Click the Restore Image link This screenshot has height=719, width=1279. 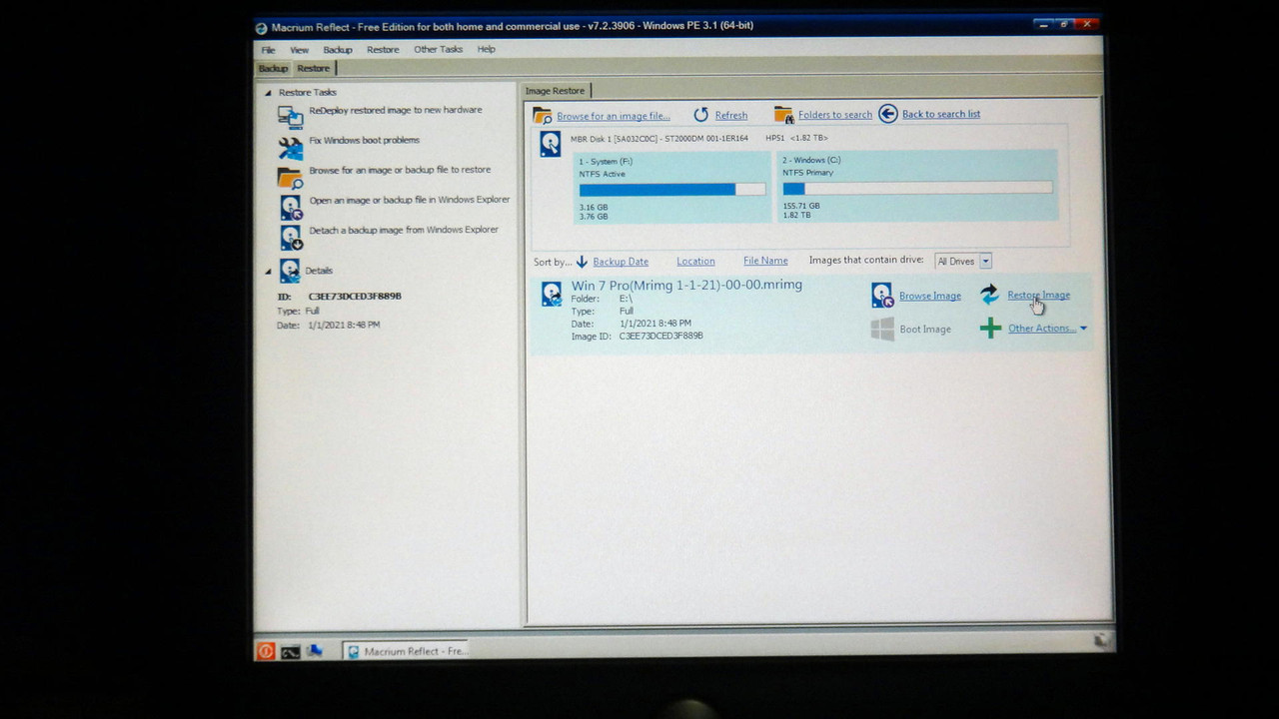click(1039, 296)
